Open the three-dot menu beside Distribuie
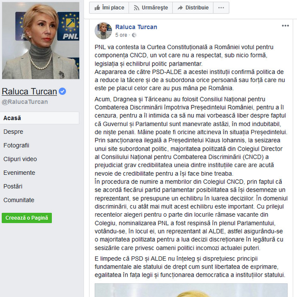Image resolution: width=297 pixels, height=297 pixels. coord(221,8)
